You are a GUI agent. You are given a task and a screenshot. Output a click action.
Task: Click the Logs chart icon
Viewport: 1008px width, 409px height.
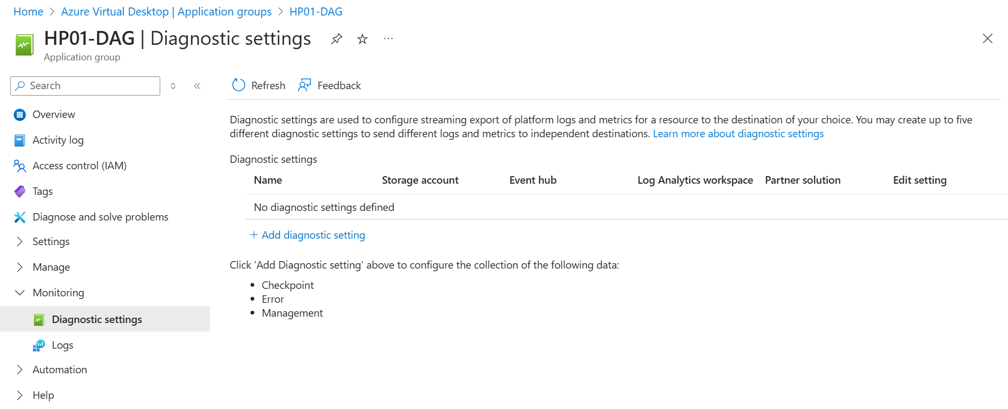tap(39, 345)
